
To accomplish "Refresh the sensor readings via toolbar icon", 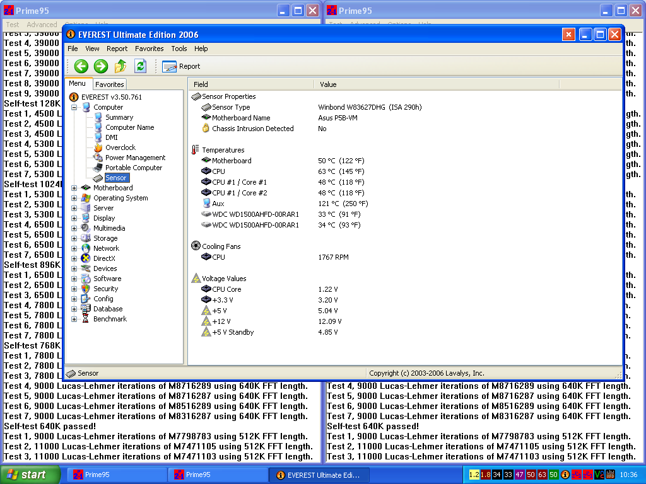I will (141, 66).
